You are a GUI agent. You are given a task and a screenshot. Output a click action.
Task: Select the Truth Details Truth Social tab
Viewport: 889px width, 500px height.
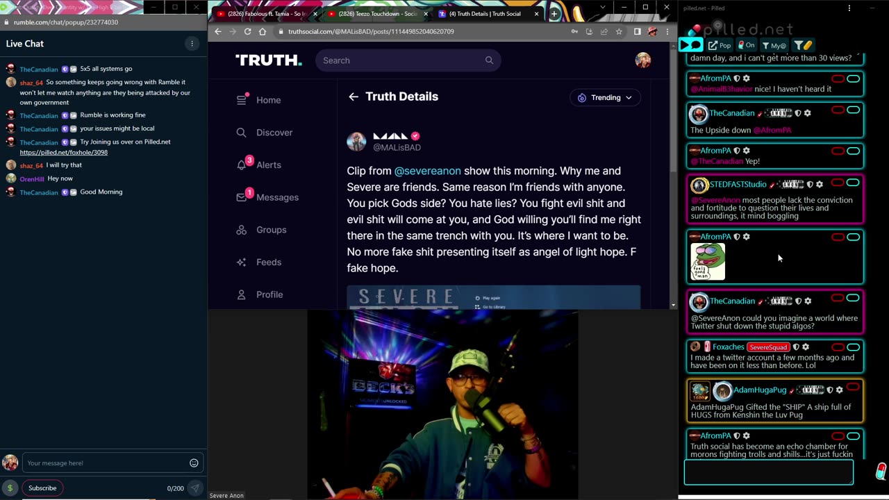pyautogui.click(x=489, y=14)
